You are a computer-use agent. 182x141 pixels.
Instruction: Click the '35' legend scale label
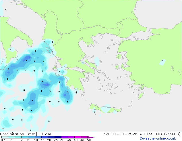(x=69, y=140)
